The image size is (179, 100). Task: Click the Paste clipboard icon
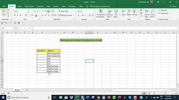pyautogui.click(x=4, y=11)
